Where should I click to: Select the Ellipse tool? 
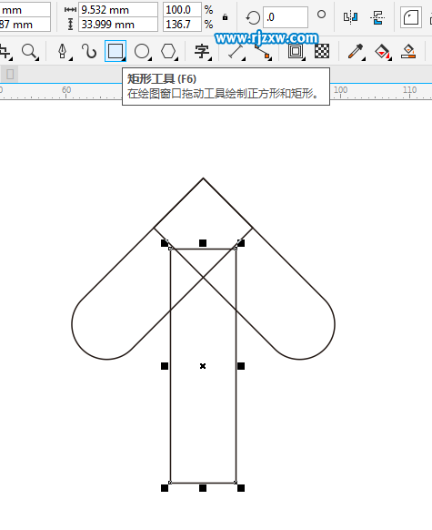(x=142, y=52)
